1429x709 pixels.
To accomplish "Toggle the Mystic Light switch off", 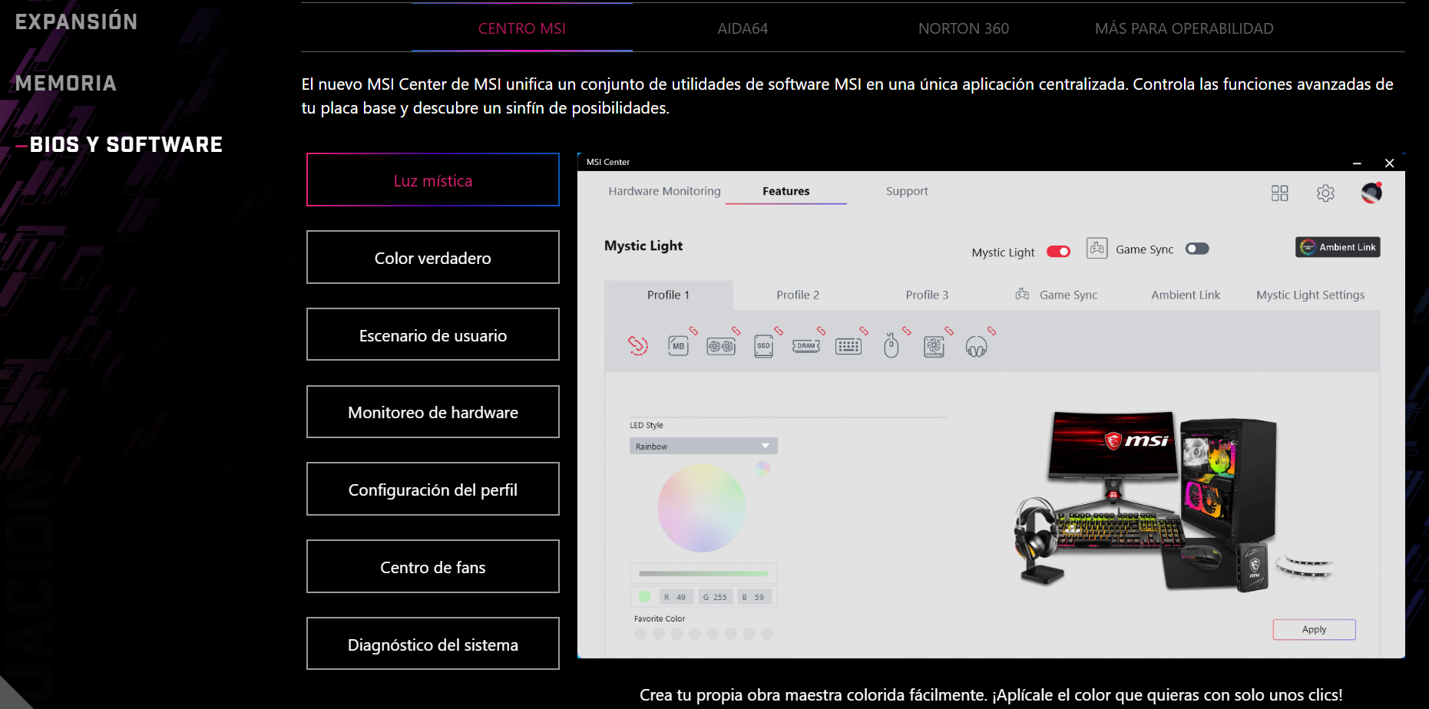I will pos(1058,252).
